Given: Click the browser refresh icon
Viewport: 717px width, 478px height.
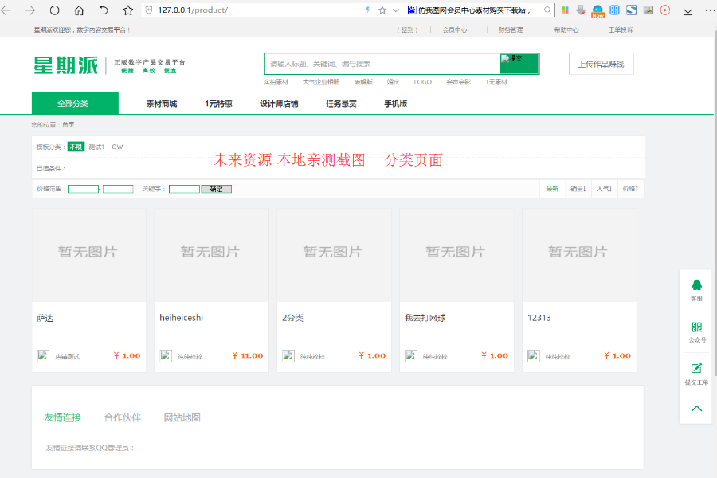Looking at the screenshot, I should tap(54, 10).
